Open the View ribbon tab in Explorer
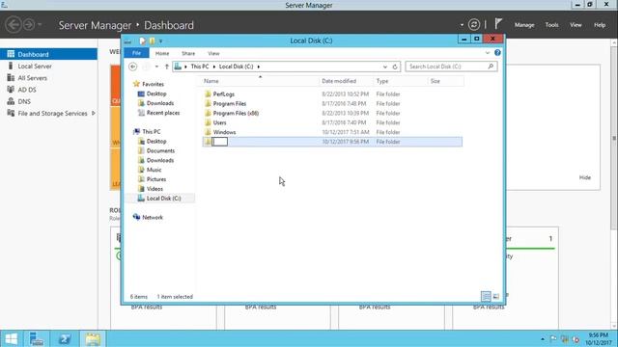618x347 pixels. [x=213, y=53]
